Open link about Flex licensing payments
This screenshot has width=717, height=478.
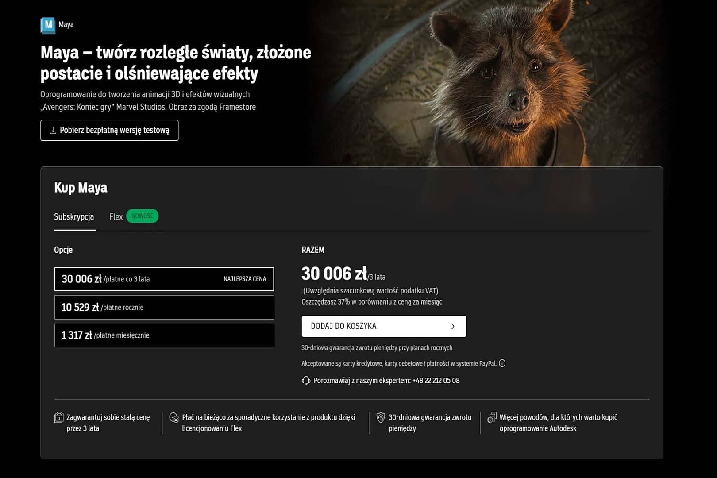(269, 423)
